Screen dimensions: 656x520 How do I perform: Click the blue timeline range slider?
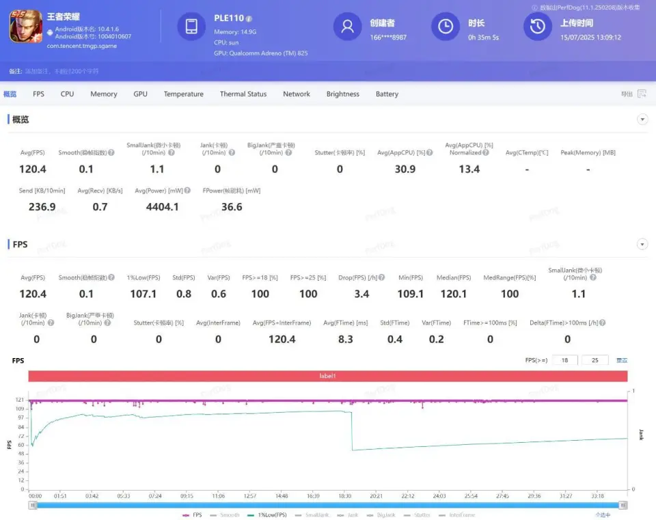[x=328, y=505]
